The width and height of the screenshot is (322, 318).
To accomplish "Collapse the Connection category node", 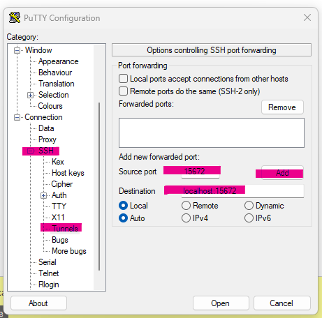I will click(x=17, y=117).
